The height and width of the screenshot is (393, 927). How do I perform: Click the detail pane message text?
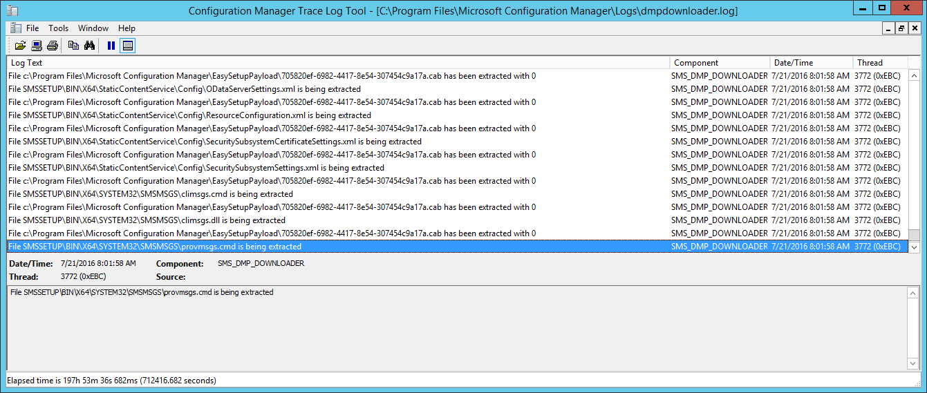[x=142, y=293]
